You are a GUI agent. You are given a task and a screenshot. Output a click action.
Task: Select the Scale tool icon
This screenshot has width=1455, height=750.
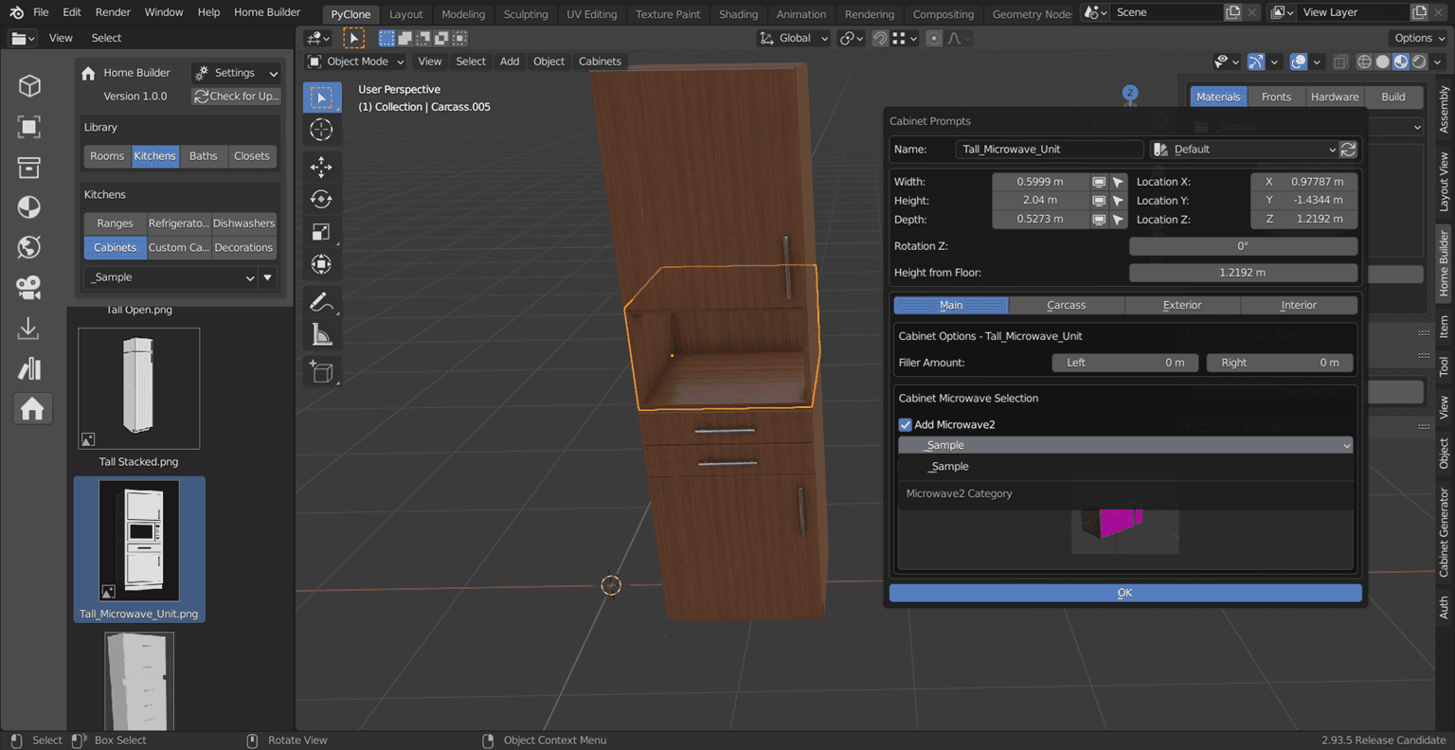click(x=321, y=232)
